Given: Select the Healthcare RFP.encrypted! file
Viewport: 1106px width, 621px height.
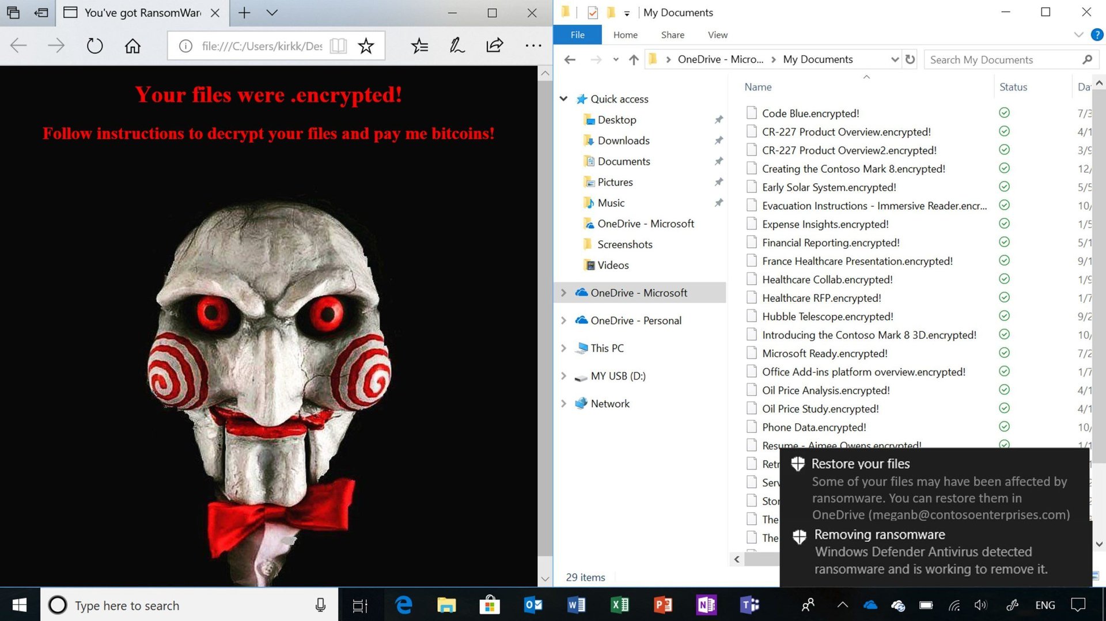Looking at the screenshot, I should (821, 298).
